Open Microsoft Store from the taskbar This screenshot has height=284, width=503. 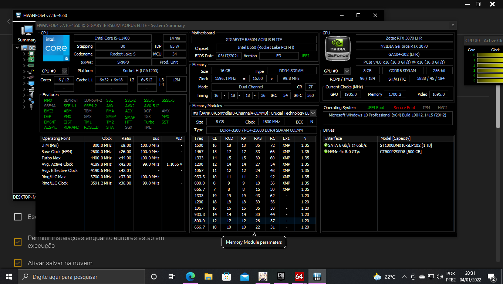pos(226,277)
